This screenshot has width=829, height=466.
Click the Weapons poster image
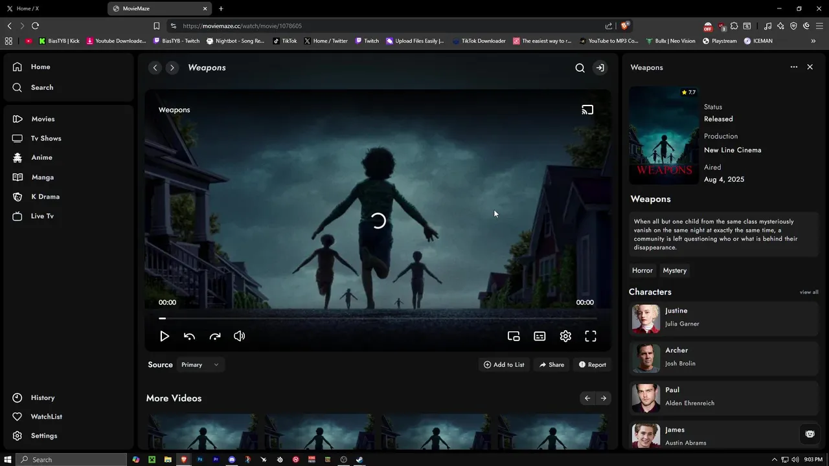click(664, 135)
